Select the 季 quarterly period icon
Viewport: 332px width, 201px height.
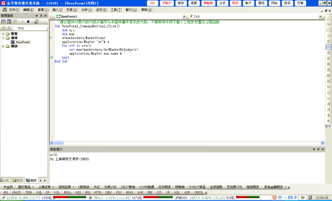click(329, 116)
